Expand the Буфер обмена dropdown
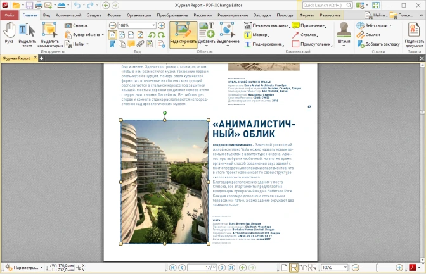This screenshot has height=274, width=426. pyautogui.click(x=103, y=35)
